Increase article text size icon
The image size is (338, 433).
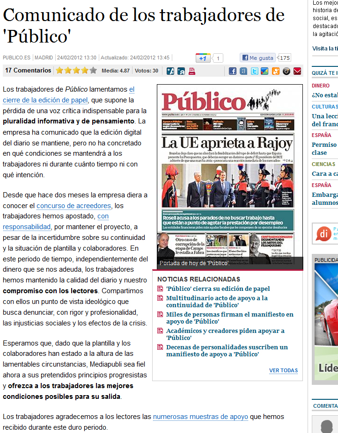pyautogui.click(x=170, y=71)
